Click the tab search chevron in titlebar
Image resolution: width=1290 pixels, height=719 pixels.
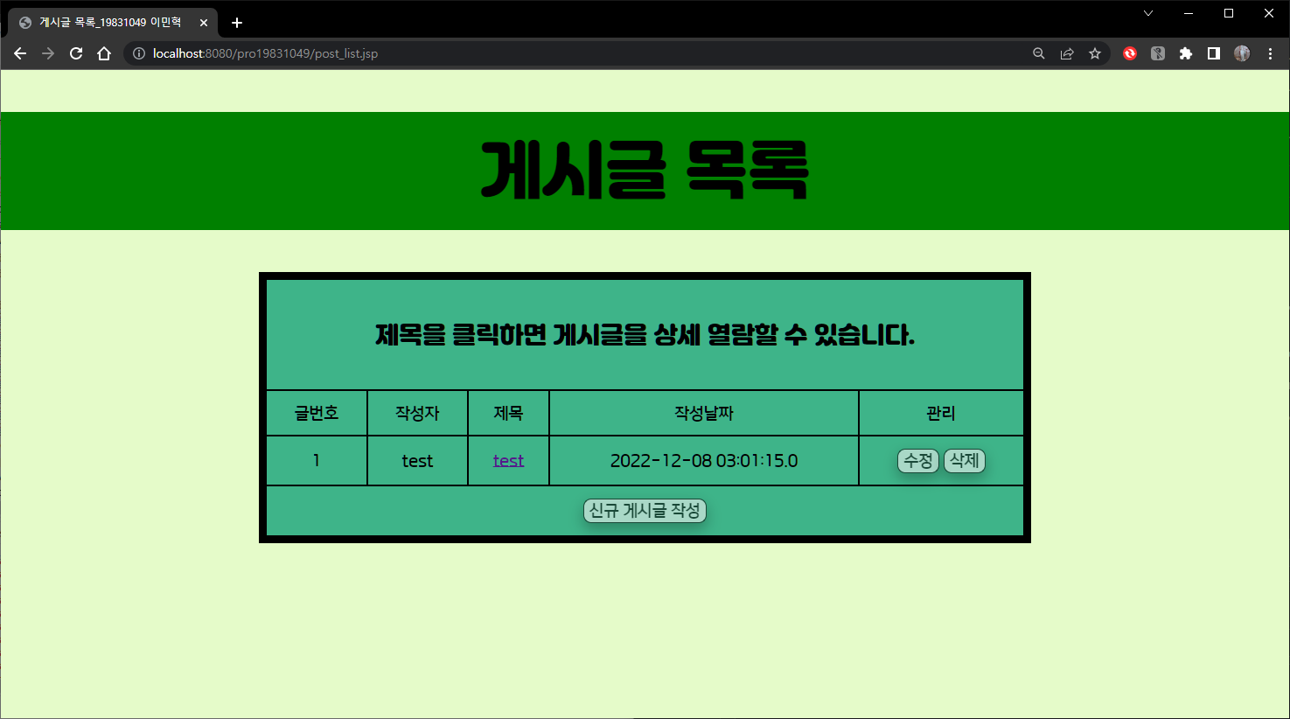click(x=1147, y=13)
